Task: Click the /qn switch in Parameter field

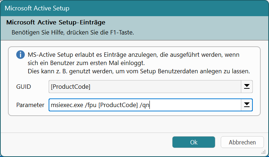Action: [x=144, y=105]
